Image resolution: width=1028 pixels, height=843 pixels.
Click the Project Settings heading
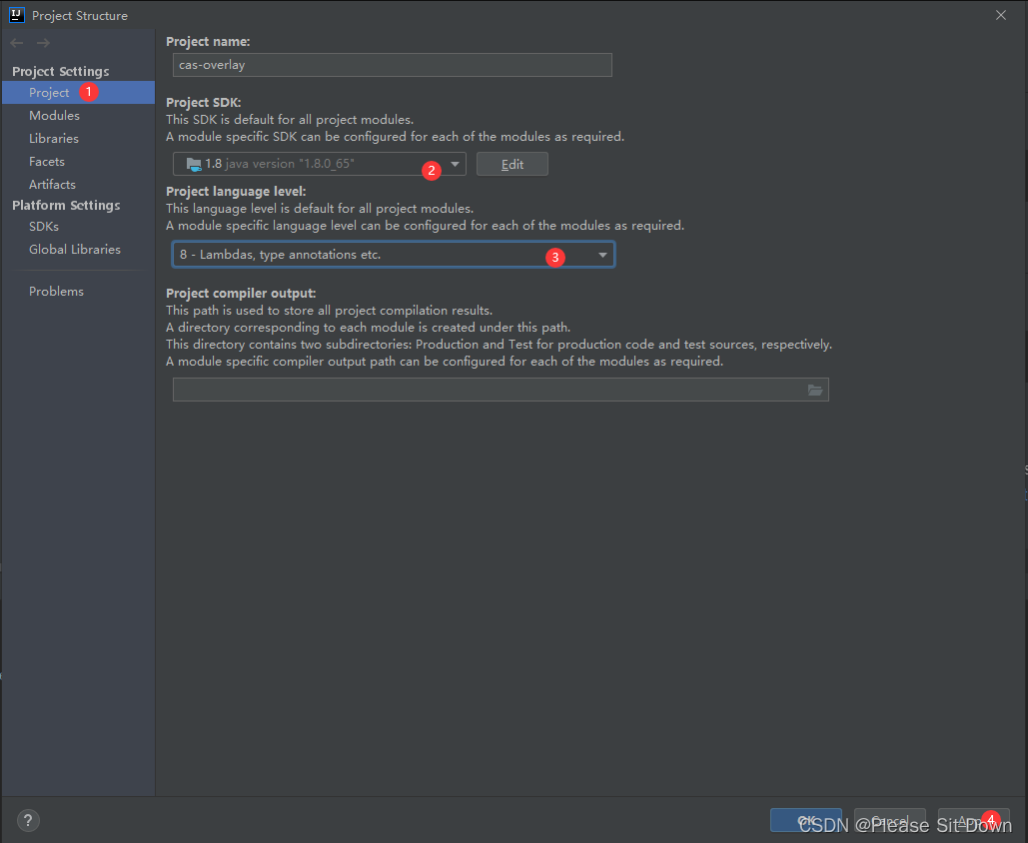[60, 72]
